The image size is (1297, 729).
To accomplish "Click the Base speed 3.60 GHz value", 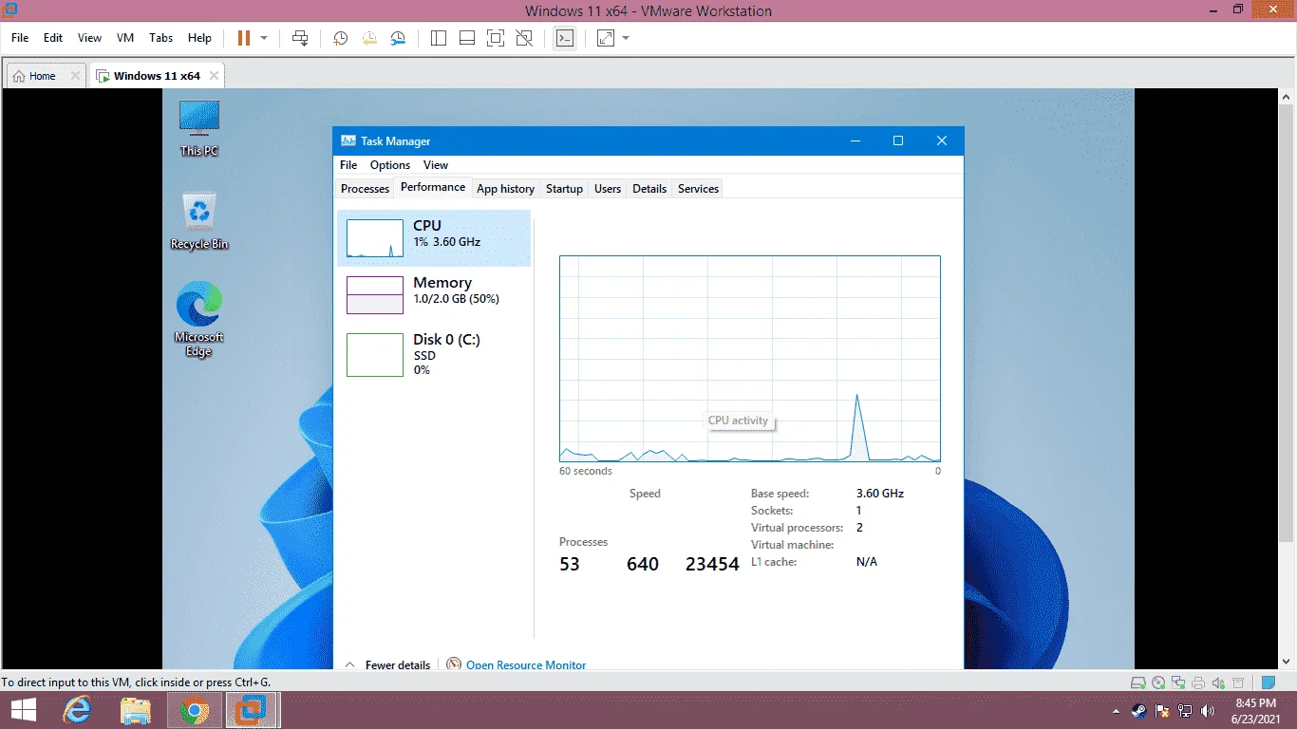I will (x=880, y=494).
